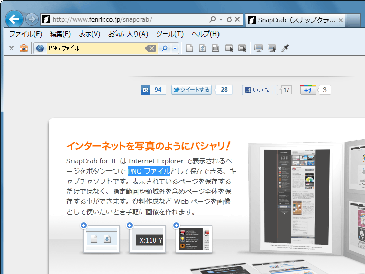Image resolution: width=365 pixels, height=274 pixels.
Task: Click the stop loading X in address bar
Action: click(237, 19)
